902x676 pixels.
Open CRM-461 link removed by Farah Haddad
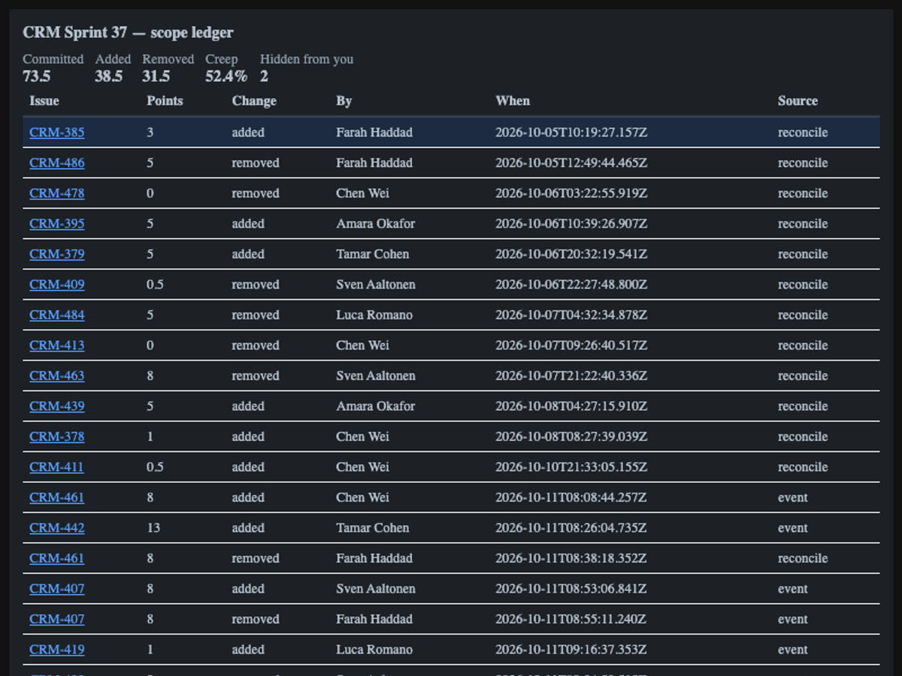57,558
